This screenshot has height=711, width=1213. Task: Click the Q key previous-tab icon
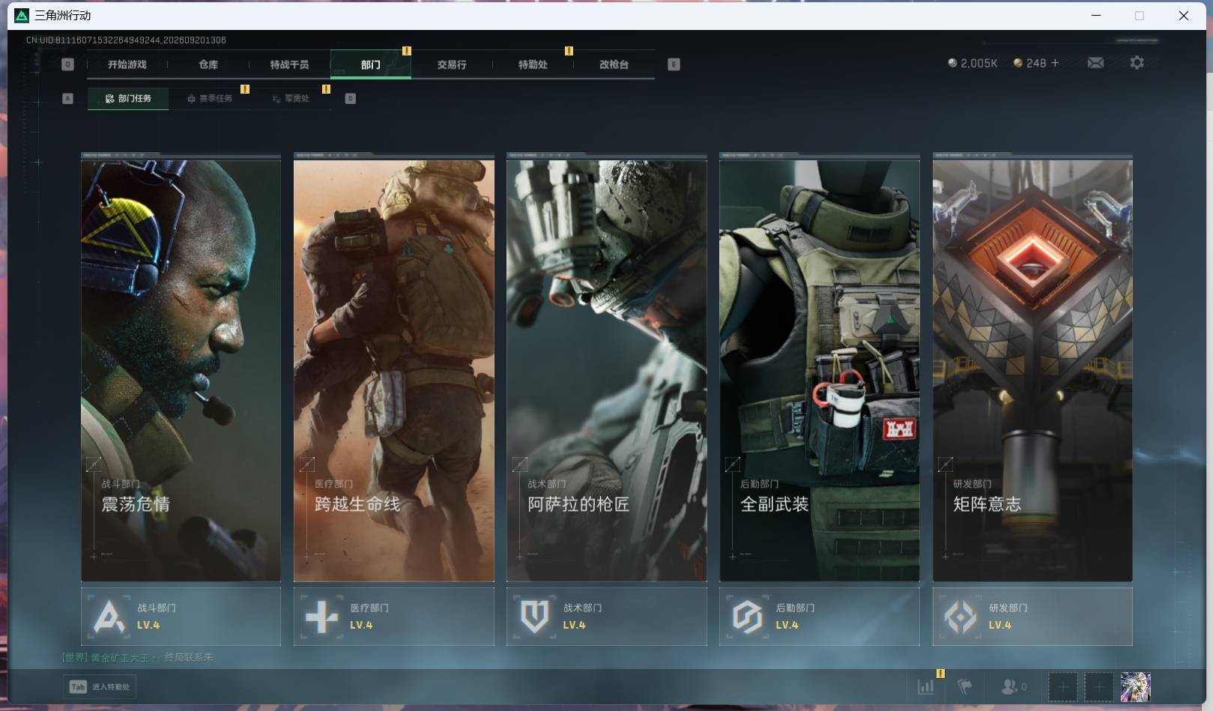67,64
